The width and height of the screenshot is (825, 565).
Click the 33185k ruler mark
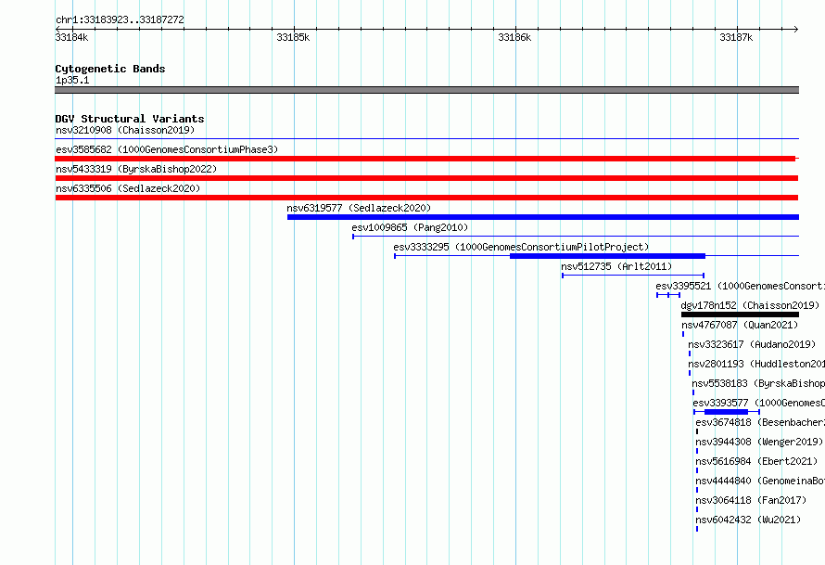click(x=293, y=37)
